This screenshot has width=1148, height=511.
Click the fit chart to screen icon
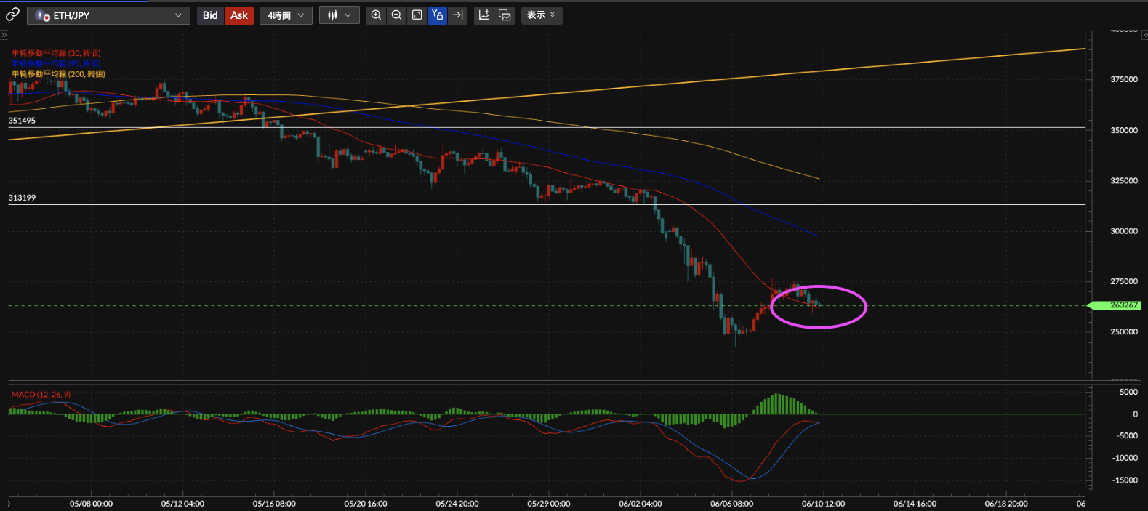(x=417, y=15)
